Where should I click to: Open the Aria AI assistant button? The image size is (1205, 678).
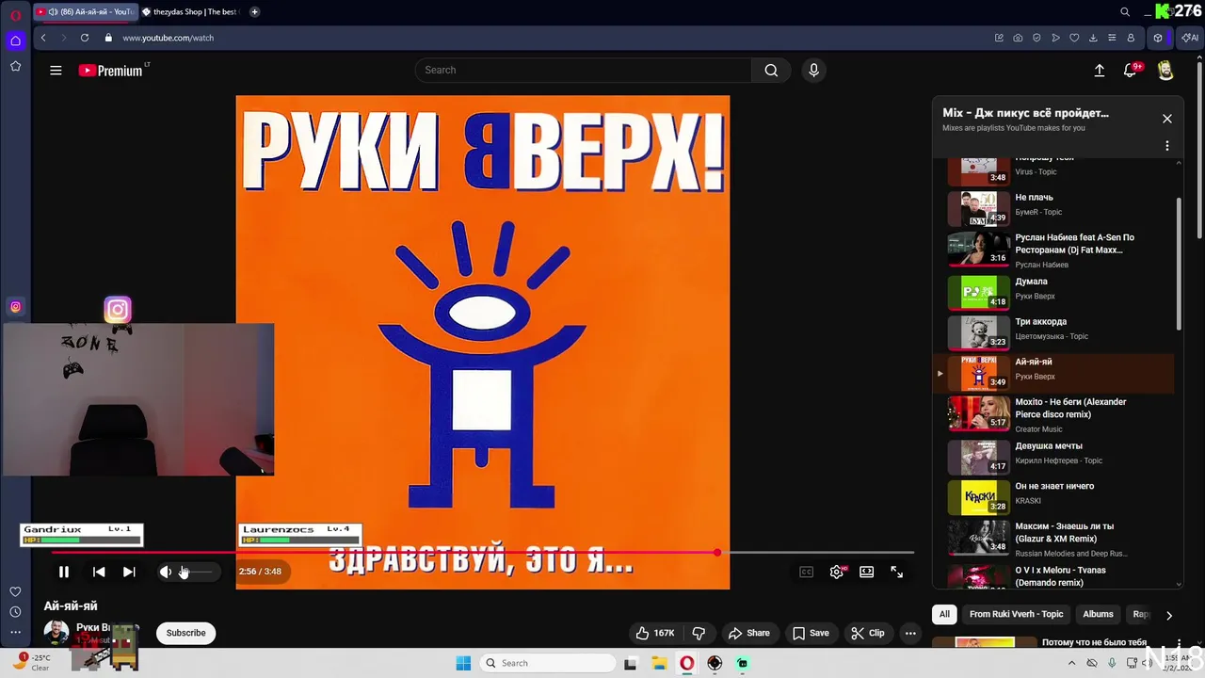tap(1191, 38)
